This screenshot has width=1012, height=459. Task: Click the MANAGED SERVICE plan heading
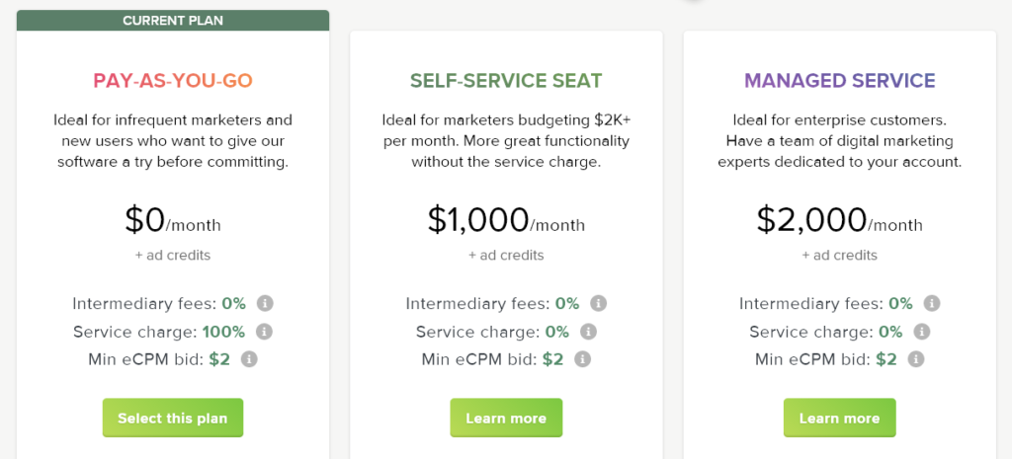pyautogui.click(x=840, y=81)
